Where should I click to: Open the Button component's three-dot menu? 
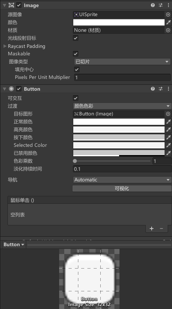168,89
